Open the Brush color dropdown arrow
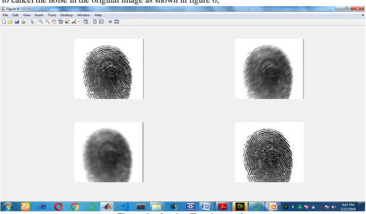This screenshot has height=214, width=366. click(x=79, y=22)
